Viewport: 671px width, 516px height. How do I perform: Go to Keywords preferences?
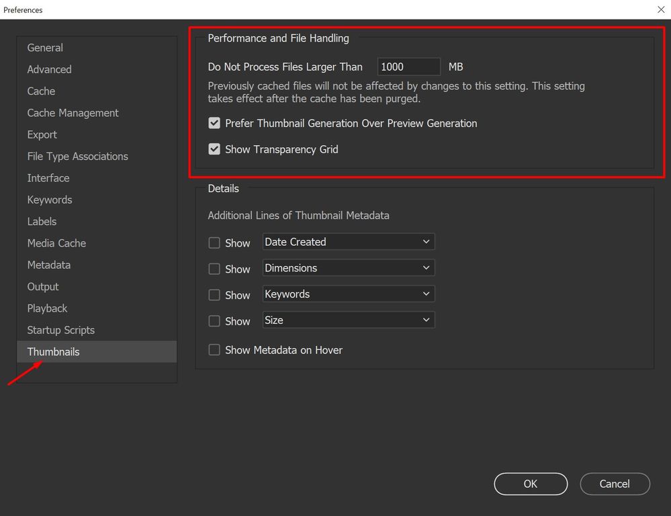(x=49, y=200)
